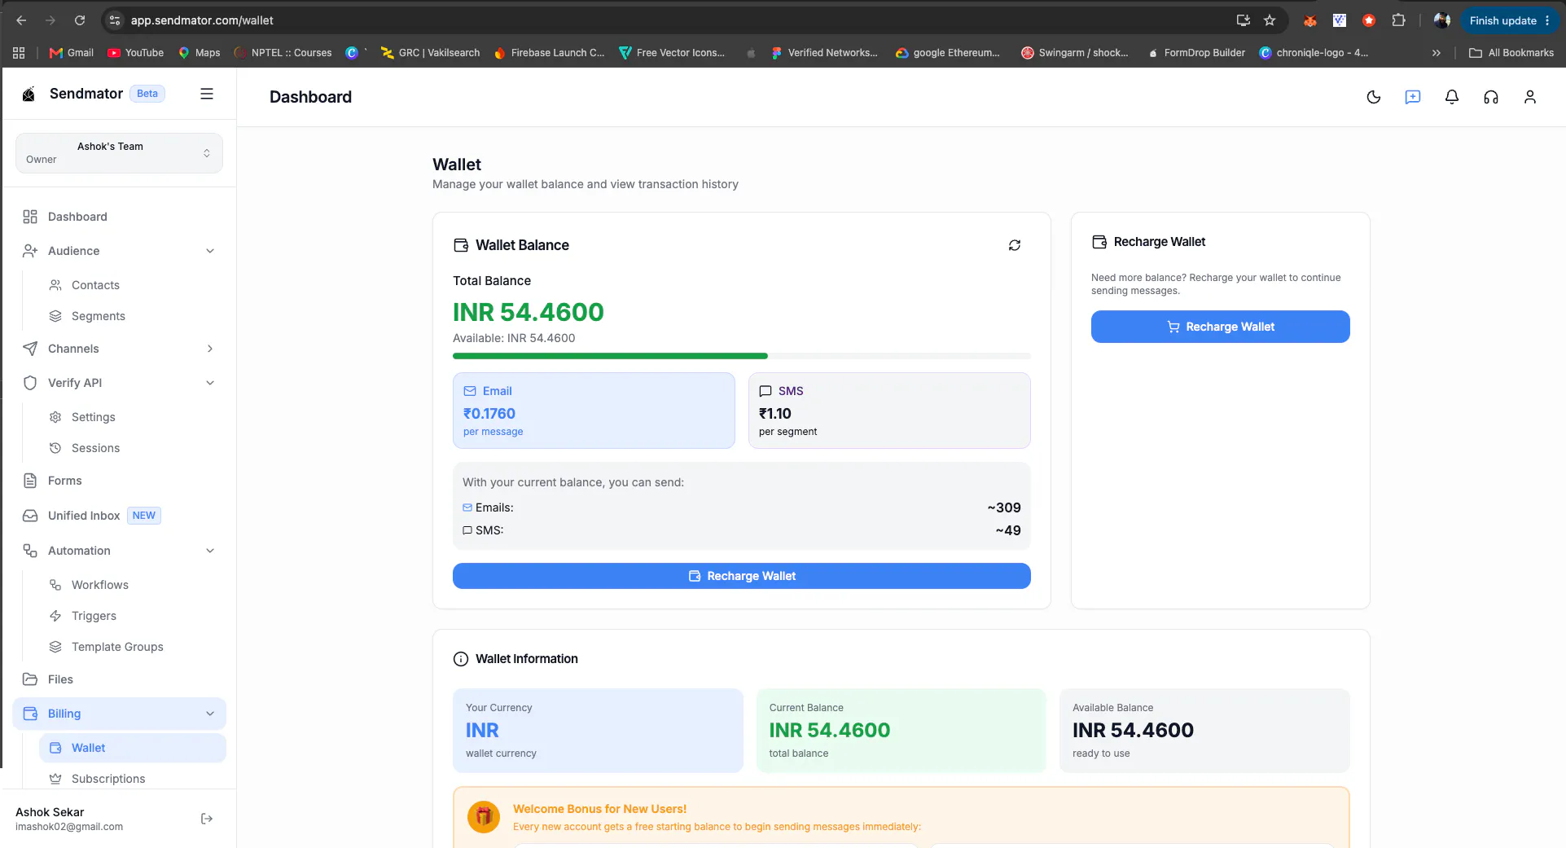Open Template Groups in the sidebar

click(x=117, y=647)
